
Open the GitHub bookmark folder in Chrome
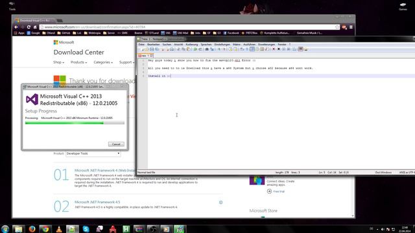[64, 33]
